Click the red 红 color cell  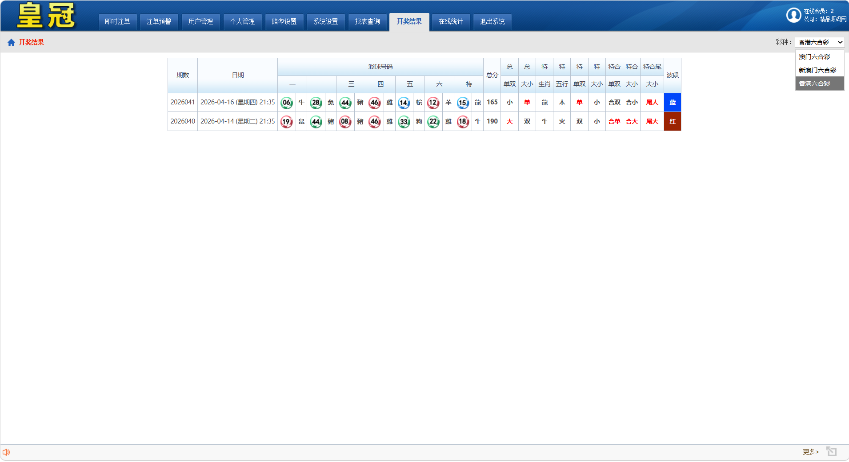[x=672, y=122]
